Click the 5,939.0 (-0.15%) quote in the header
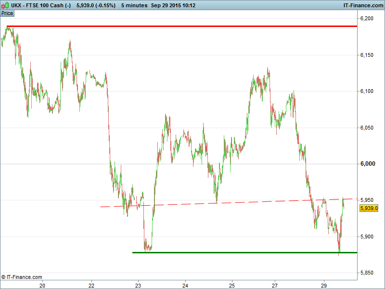 [x=96, y=5]
